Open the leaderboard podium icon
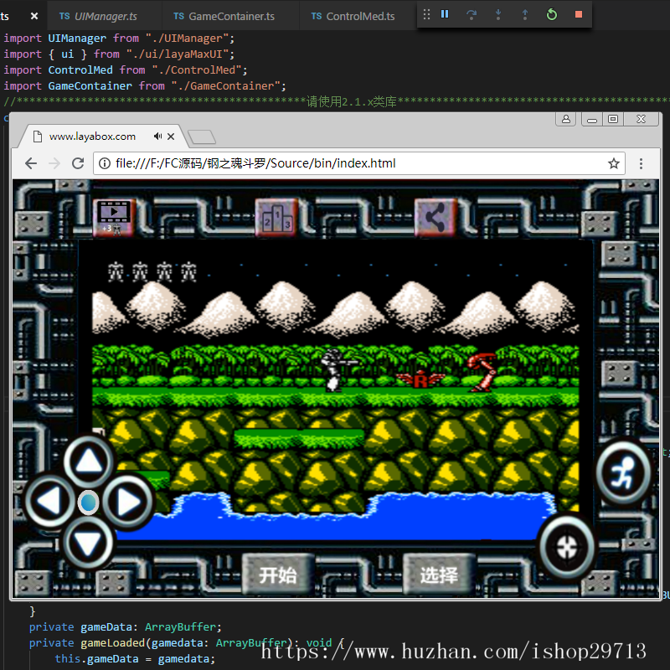The image size is (670, 670). (276, 219)
